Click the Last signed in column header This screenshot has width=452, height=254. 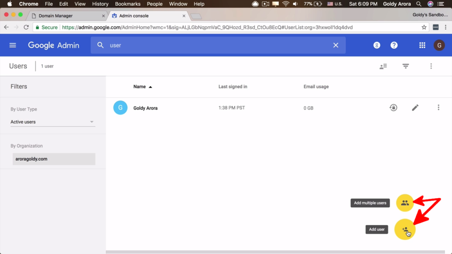[x=233, y=86]
